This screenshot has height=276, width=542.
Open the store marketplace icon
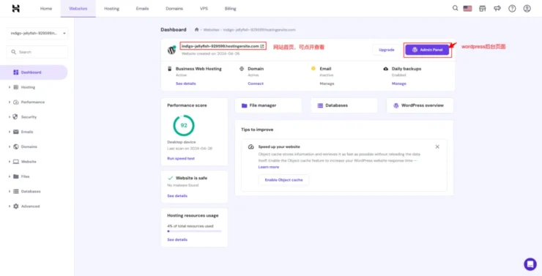(482, 9)
